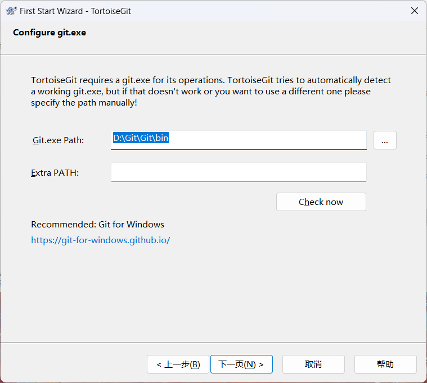The width and height of the screenshot is (427, 383).
Task: Click the Configure git.exe heading
Action: point(50,33)
